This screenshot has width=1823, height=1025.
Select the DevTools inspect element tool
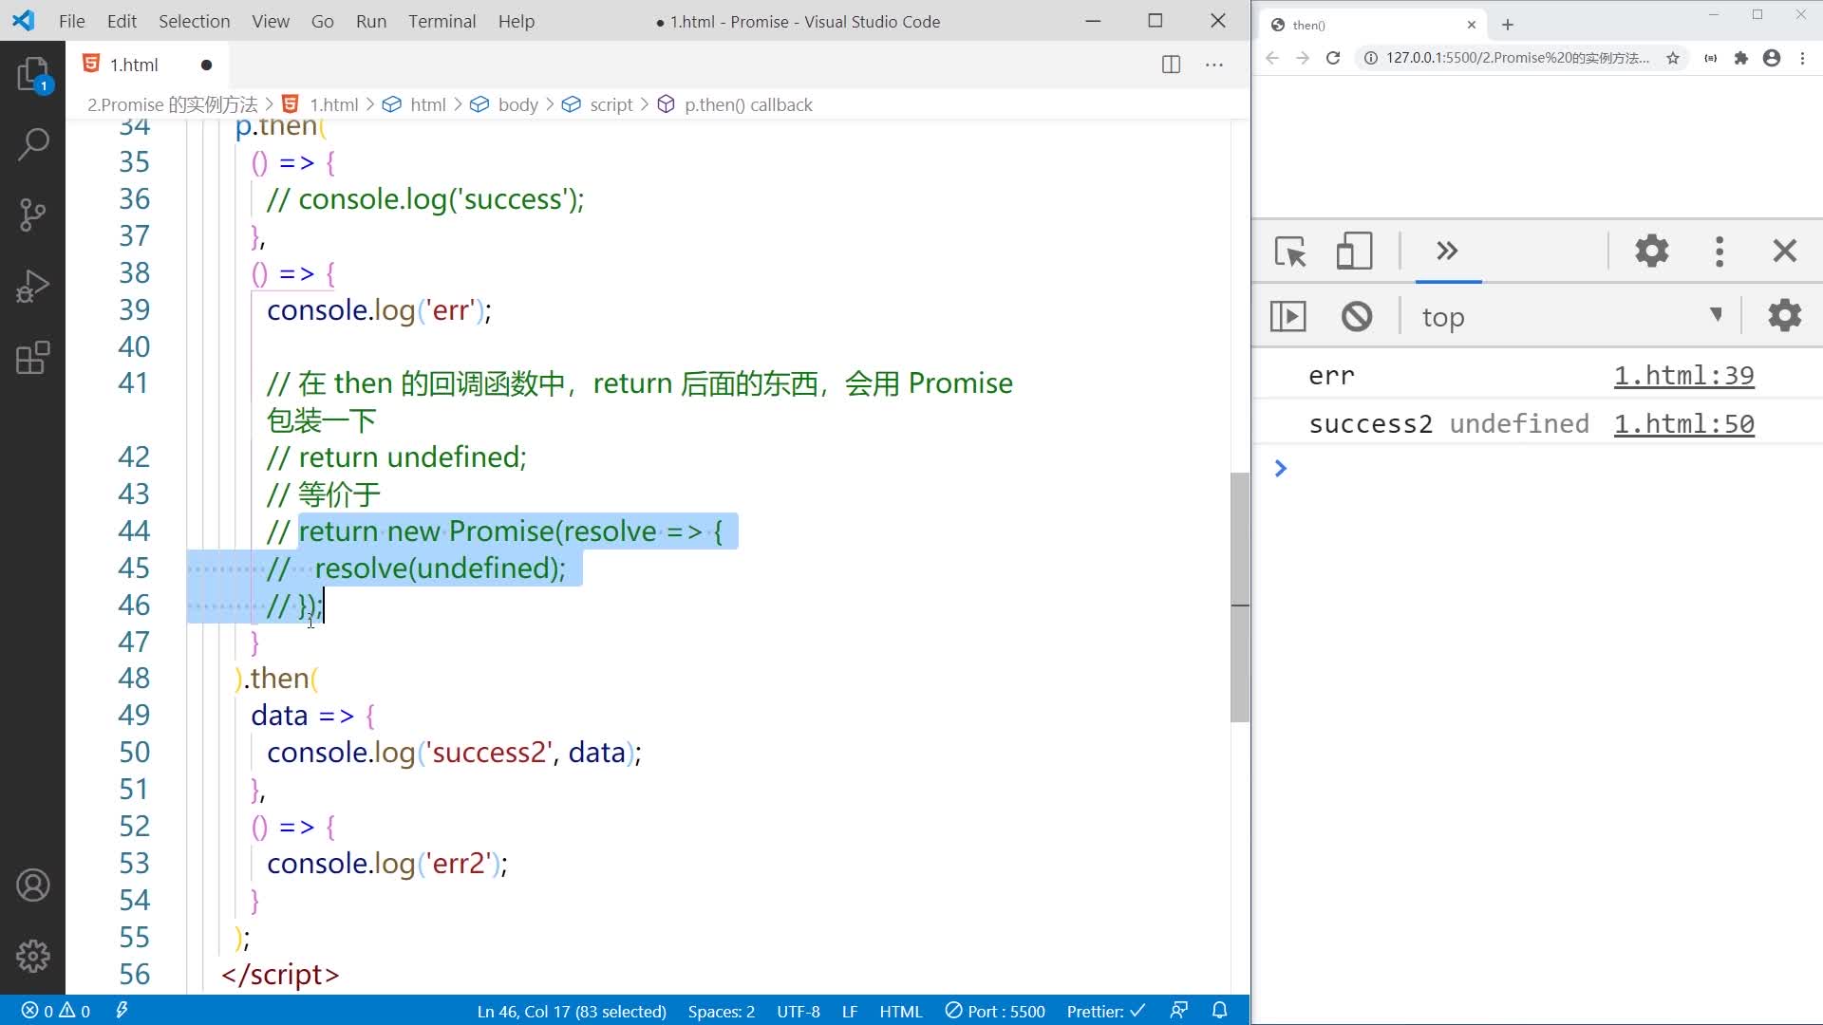point(1290,252)
